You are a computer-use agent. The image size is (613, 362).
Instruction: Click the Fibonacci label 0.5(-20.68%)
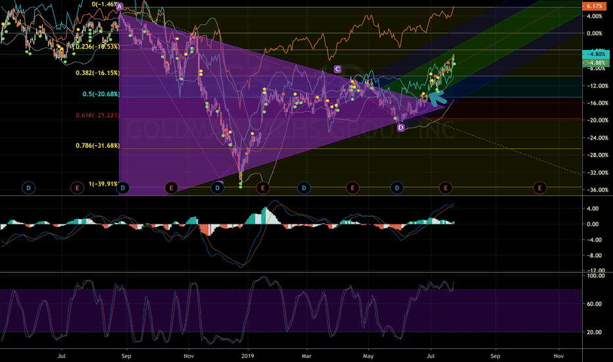(x=101, y=94)
